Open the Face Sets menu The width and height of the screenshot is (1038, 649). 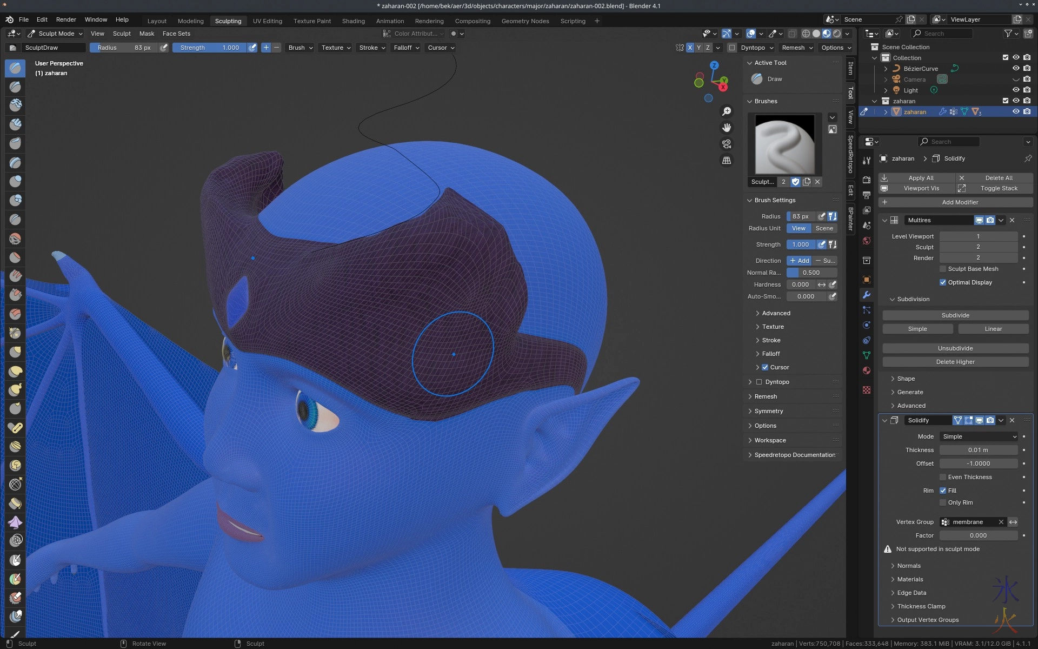(x=176, y=34)
